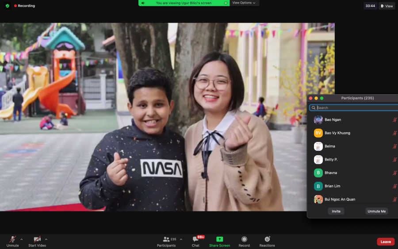398x249 pixels.
Task: Click the 33:44 meeting timer
Action: click(x=370, y=6)
